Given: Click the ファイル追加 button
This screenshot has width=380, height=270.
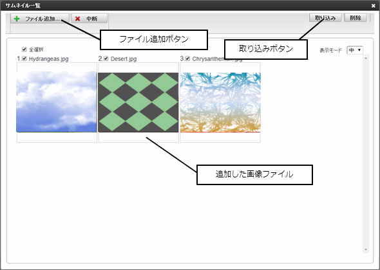Looking at the screenshot, I should (40, 19).
